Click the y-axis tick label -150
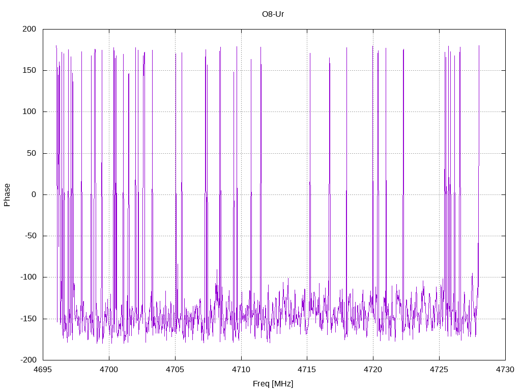Image resolution: width=521 pixels, height=391 pixels. pyautogui.click(x=28, y=319)
